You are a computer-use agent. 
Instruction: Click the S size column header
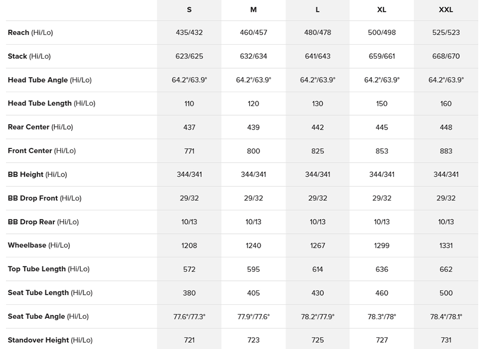[189, 10]
